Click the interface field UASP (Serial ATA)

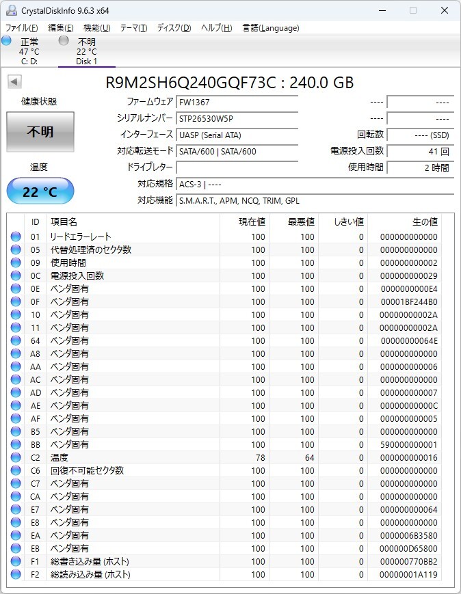(237, 135)
